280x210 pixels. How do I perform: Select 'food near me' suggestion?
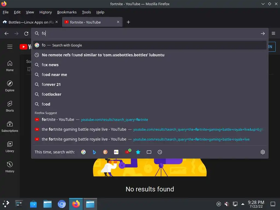tap(150, 75)
